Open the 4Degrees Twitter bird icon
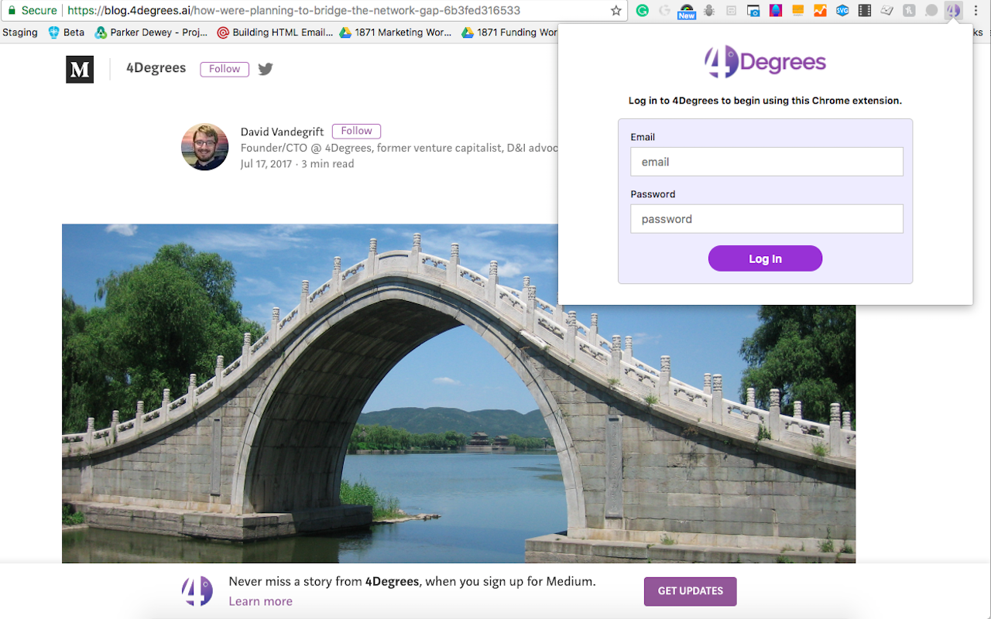Viewport: 991px width, 619px height. [266, 69]
